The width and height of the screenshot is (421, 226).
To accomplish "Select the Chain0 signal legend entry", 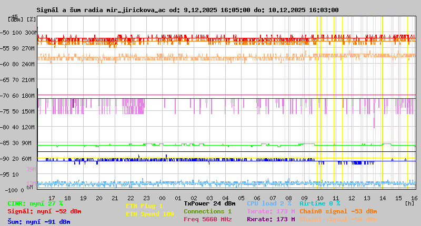I will click(x=338, y=211).
